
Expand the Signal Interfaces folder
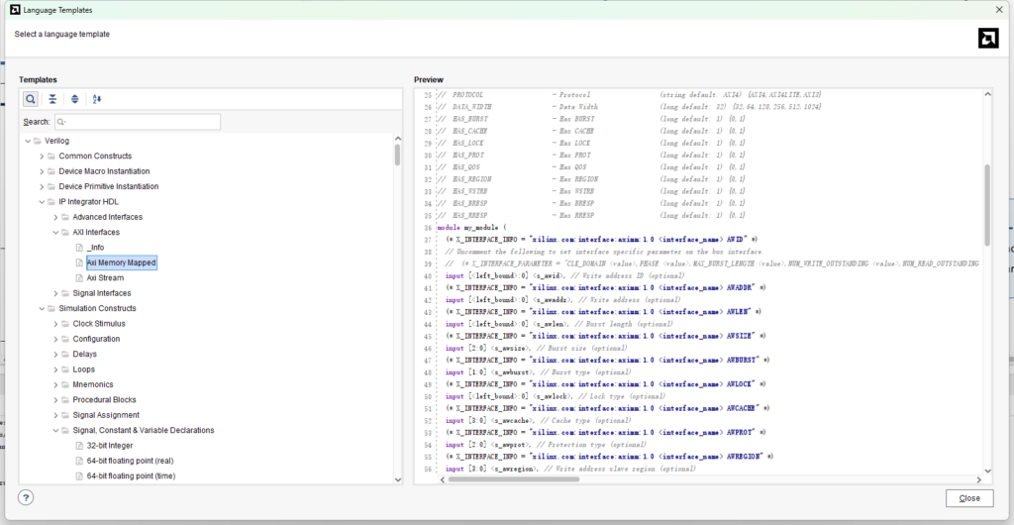pos(55,293)
